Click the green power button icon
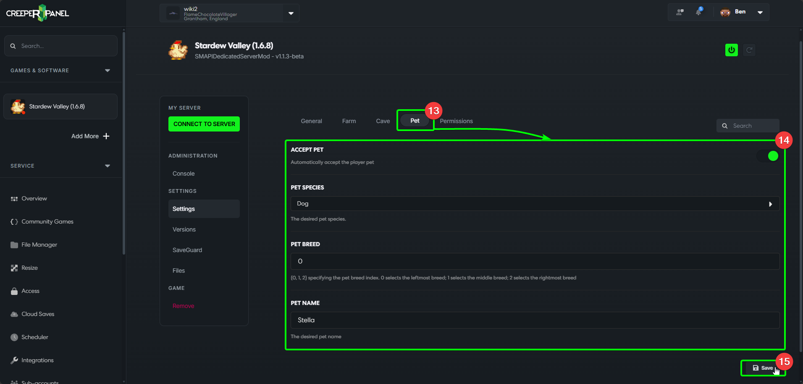803x384 pixels. pyautogui.click(x=731, y=50)
